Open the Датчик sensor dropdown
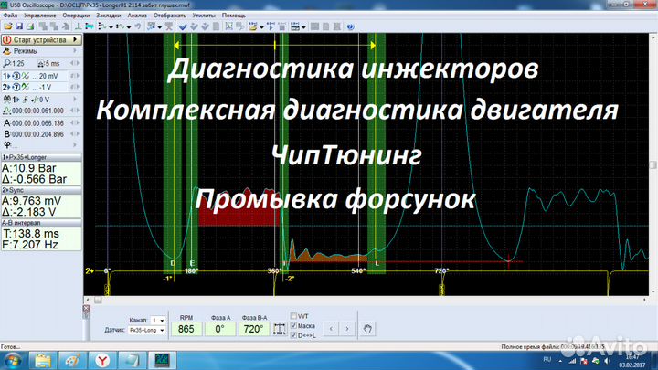Image resolution: width=658 pixels, height=370 pixels. coord(146,330)
